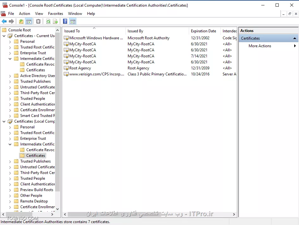This screenshot has width=299, height=225.
Task: Click the Export List toolbar icon
Action: [55, 21]
